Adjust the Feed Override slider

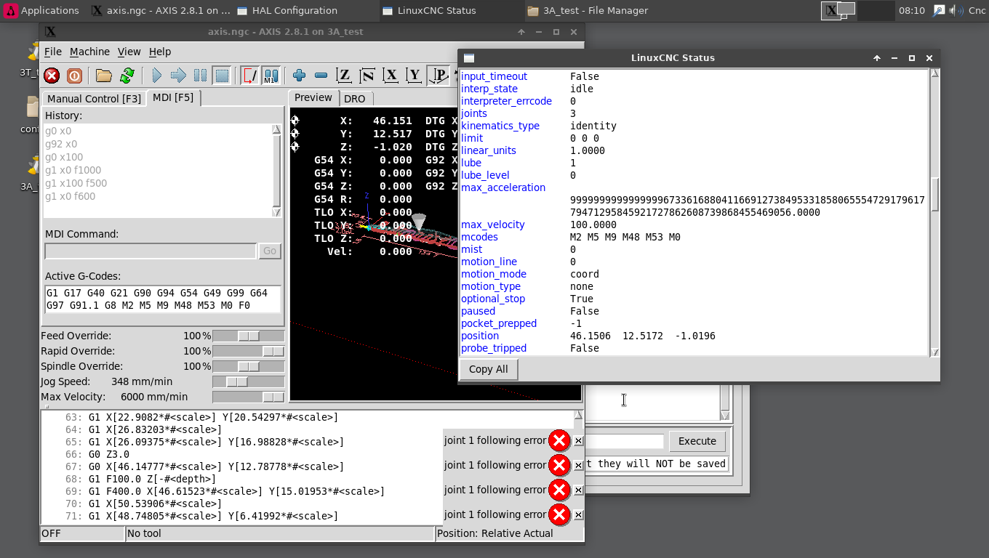(248, 336)
